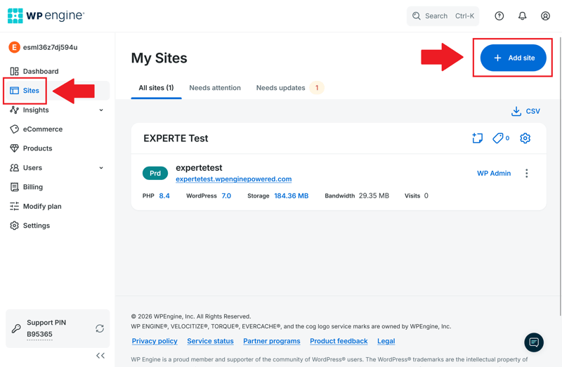Switch to All sites tab
This screenshot has height=367, width=562.
click(x=156, y=88)
